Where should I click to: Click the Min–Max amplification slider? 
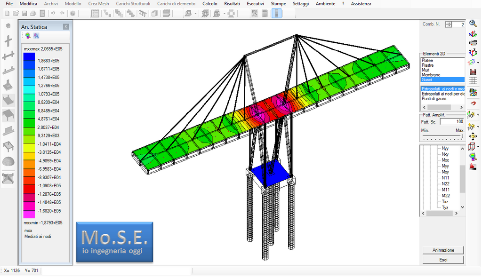tap(442, 136)
